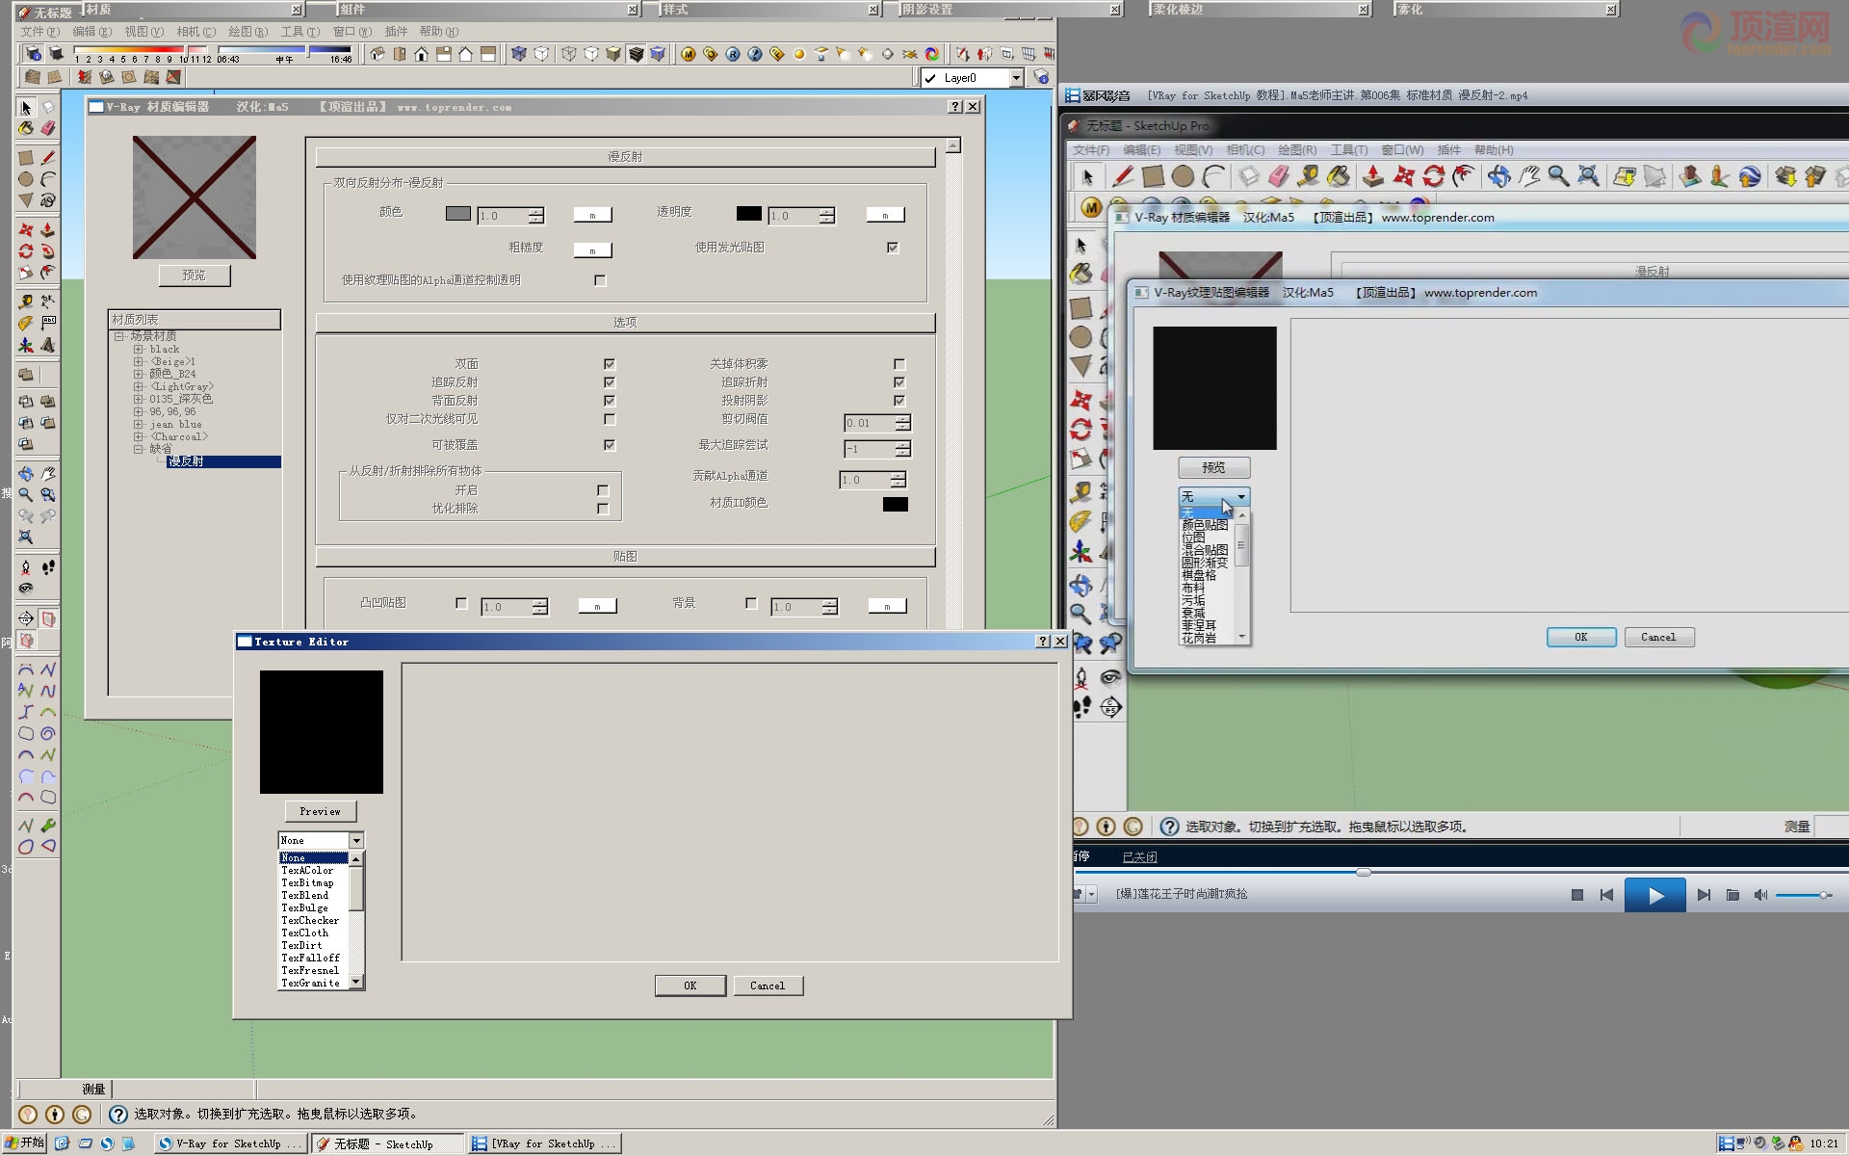The height and width of the screenshot is (1156, 1849).
Task: Check the 关掉体积雾 checkbox
Action: 899,364
